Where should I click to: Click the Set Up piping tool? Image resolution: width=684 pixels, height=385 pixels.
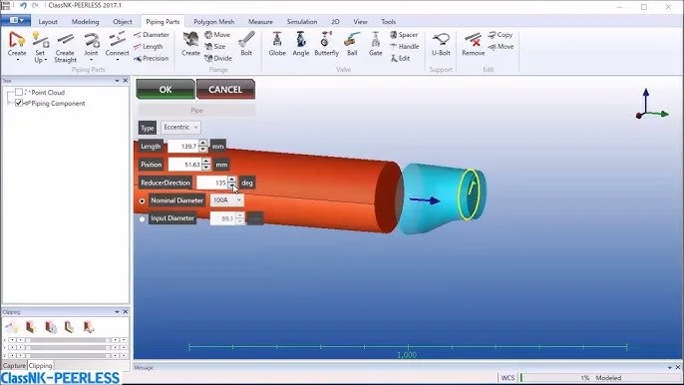coord(40,47)
